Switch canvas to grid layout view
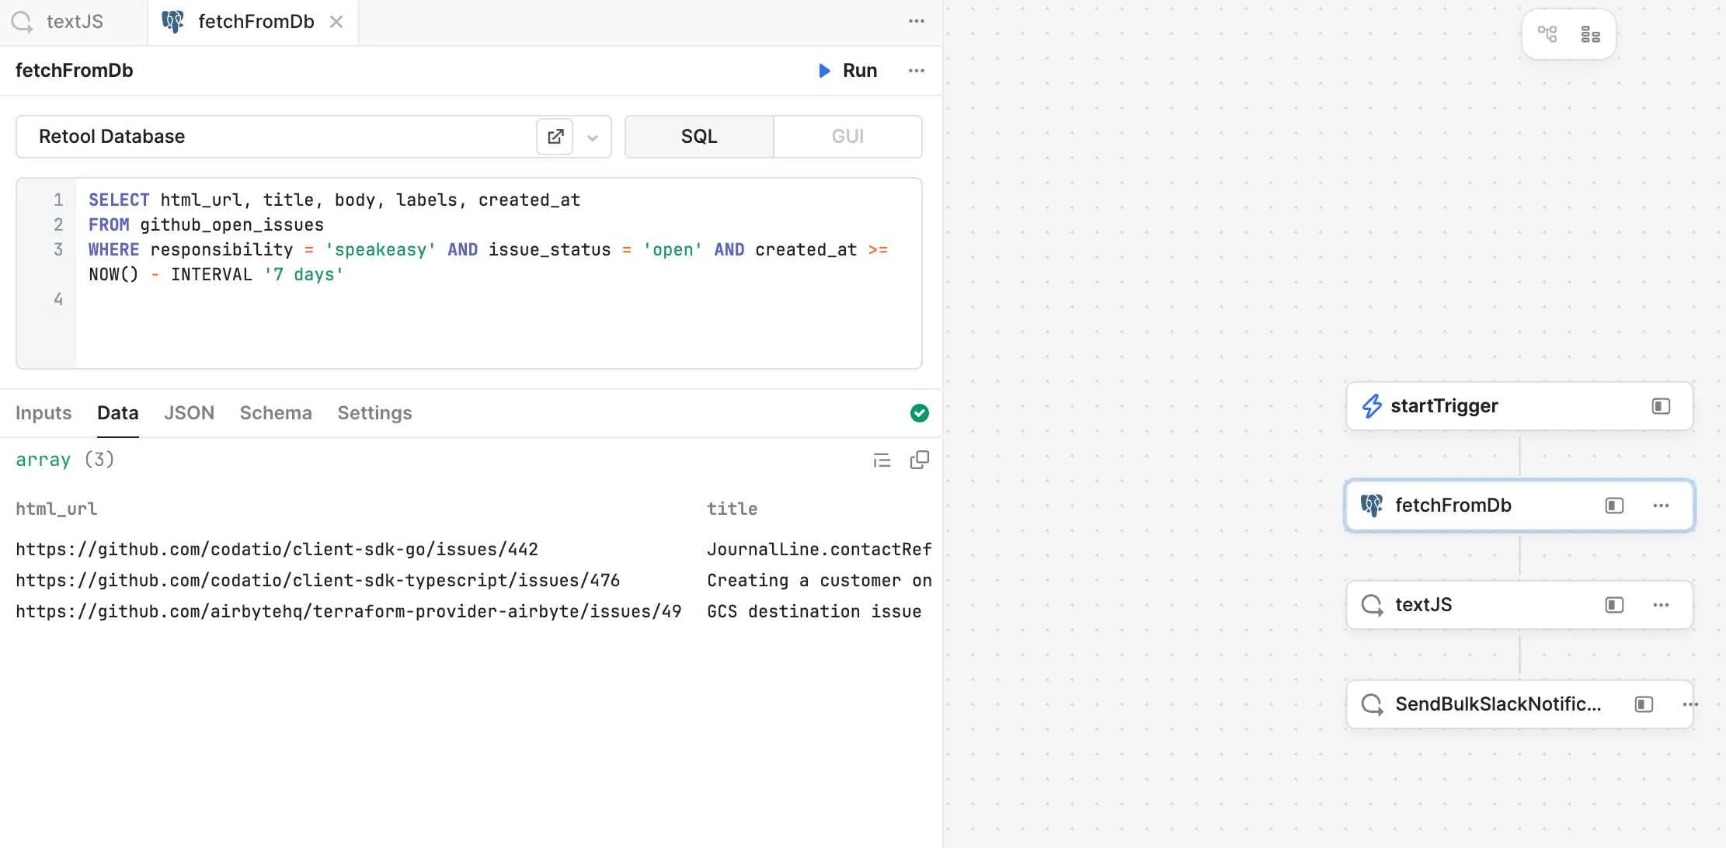The width and height of the screenshot is (1726, 848). 1591,34
